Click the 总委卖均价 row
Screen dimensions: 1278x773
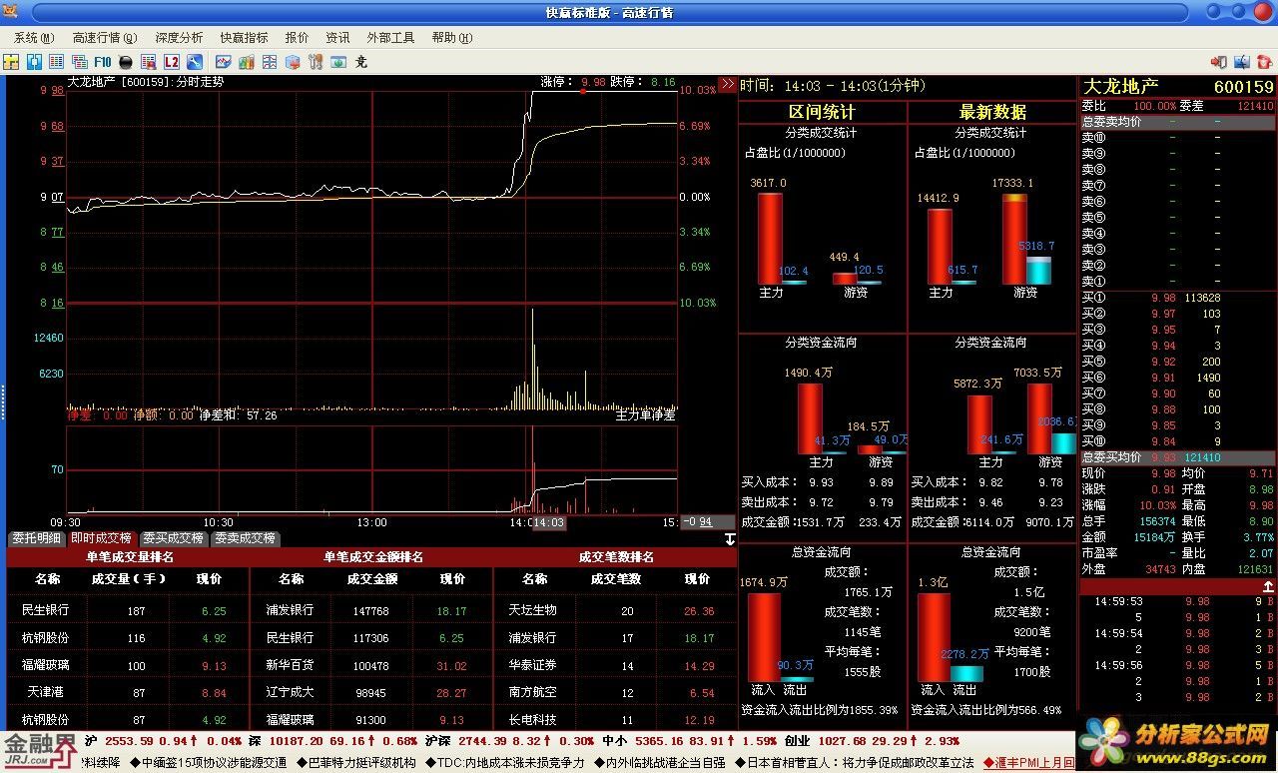point(1178,122)
